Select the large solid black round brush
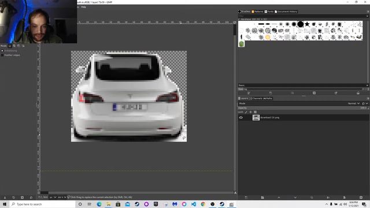The image size is (370, 208). point(301,24)
